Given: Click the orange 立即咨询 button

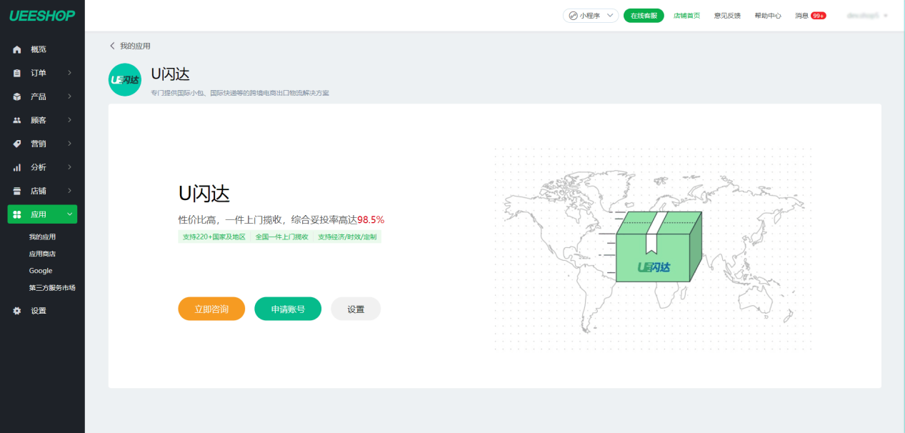Looking at the screenshot, I should [211, 309].
